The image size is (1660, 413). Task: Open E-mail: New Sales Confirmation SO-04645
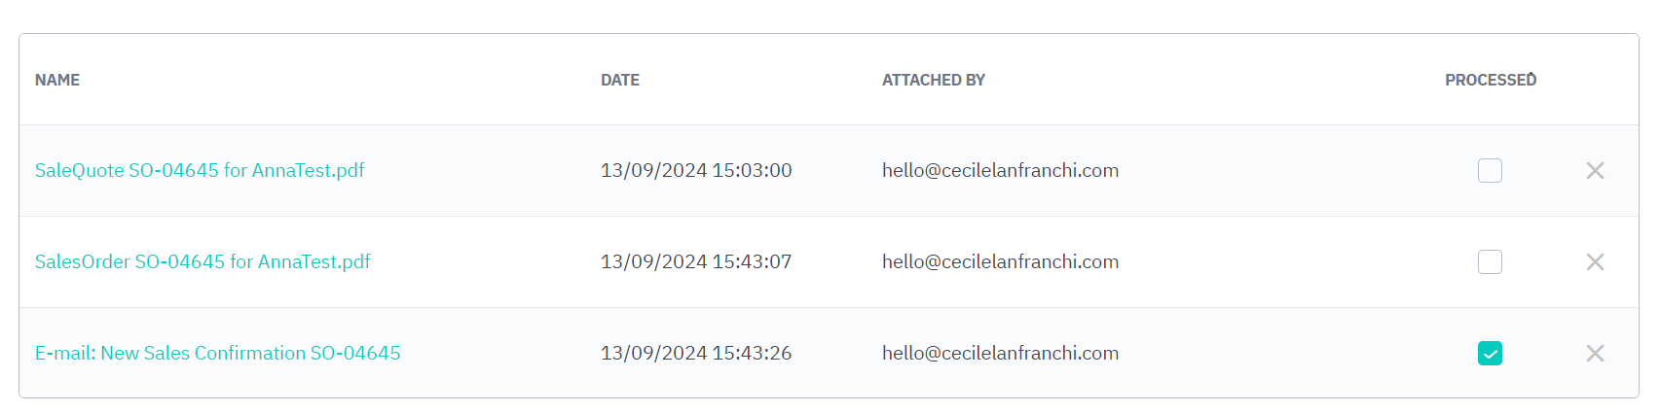click(x=217, y=354)
